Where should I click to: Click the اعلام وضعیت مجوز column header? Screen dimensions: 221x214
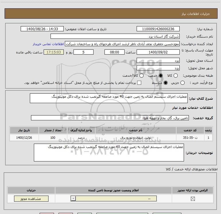pyautogui.click(x=113, y=190)
